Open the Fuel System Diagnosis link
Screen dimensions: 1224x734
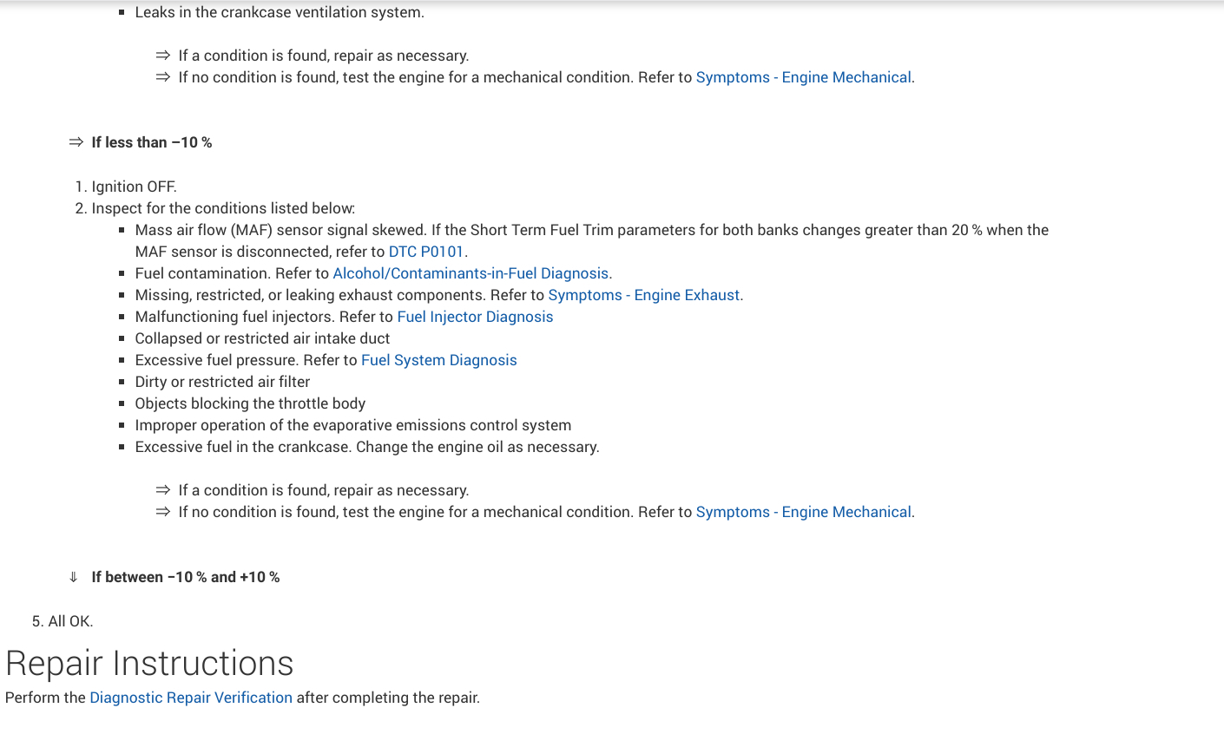(438, 360)
